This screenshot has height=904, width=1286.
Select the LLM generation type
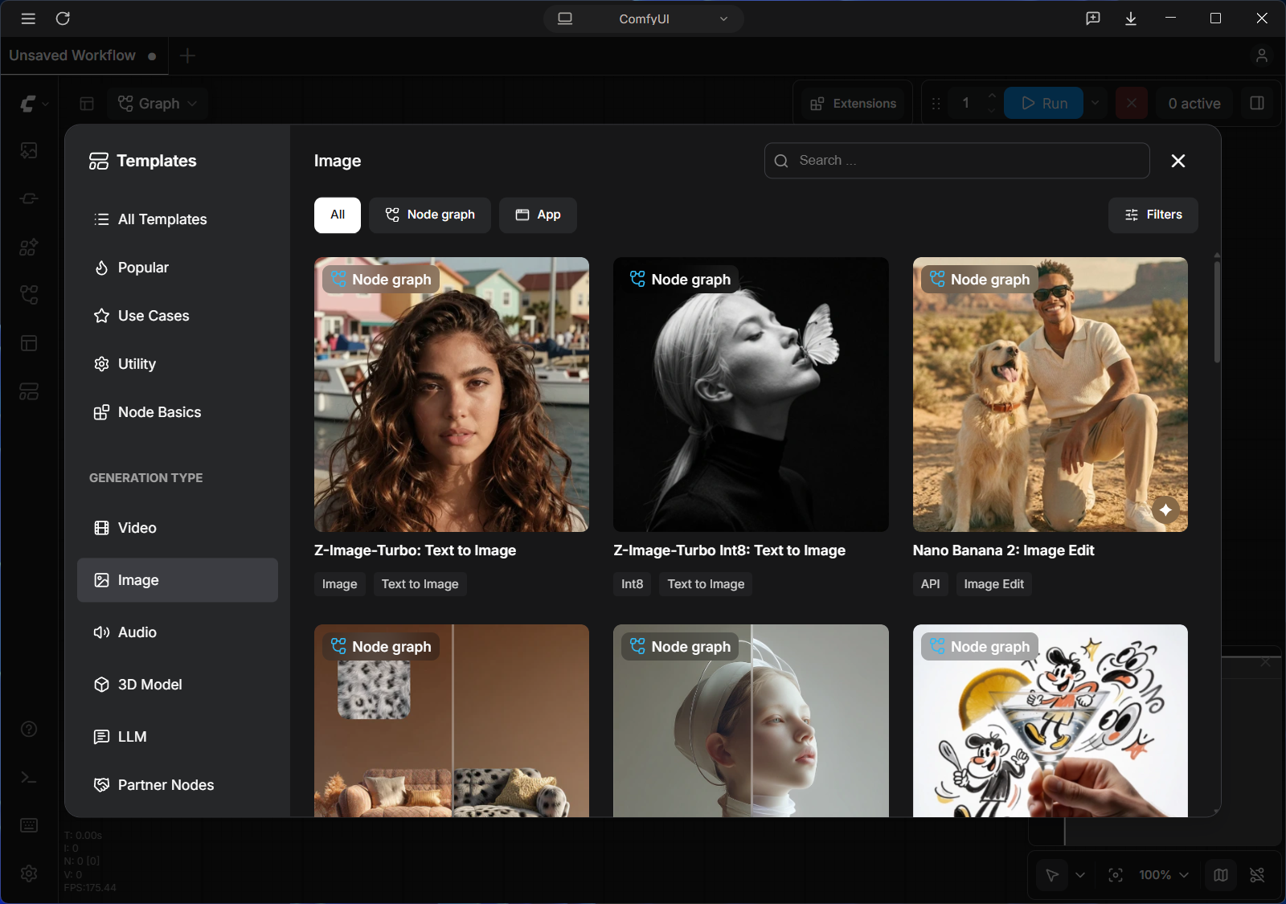178,737
